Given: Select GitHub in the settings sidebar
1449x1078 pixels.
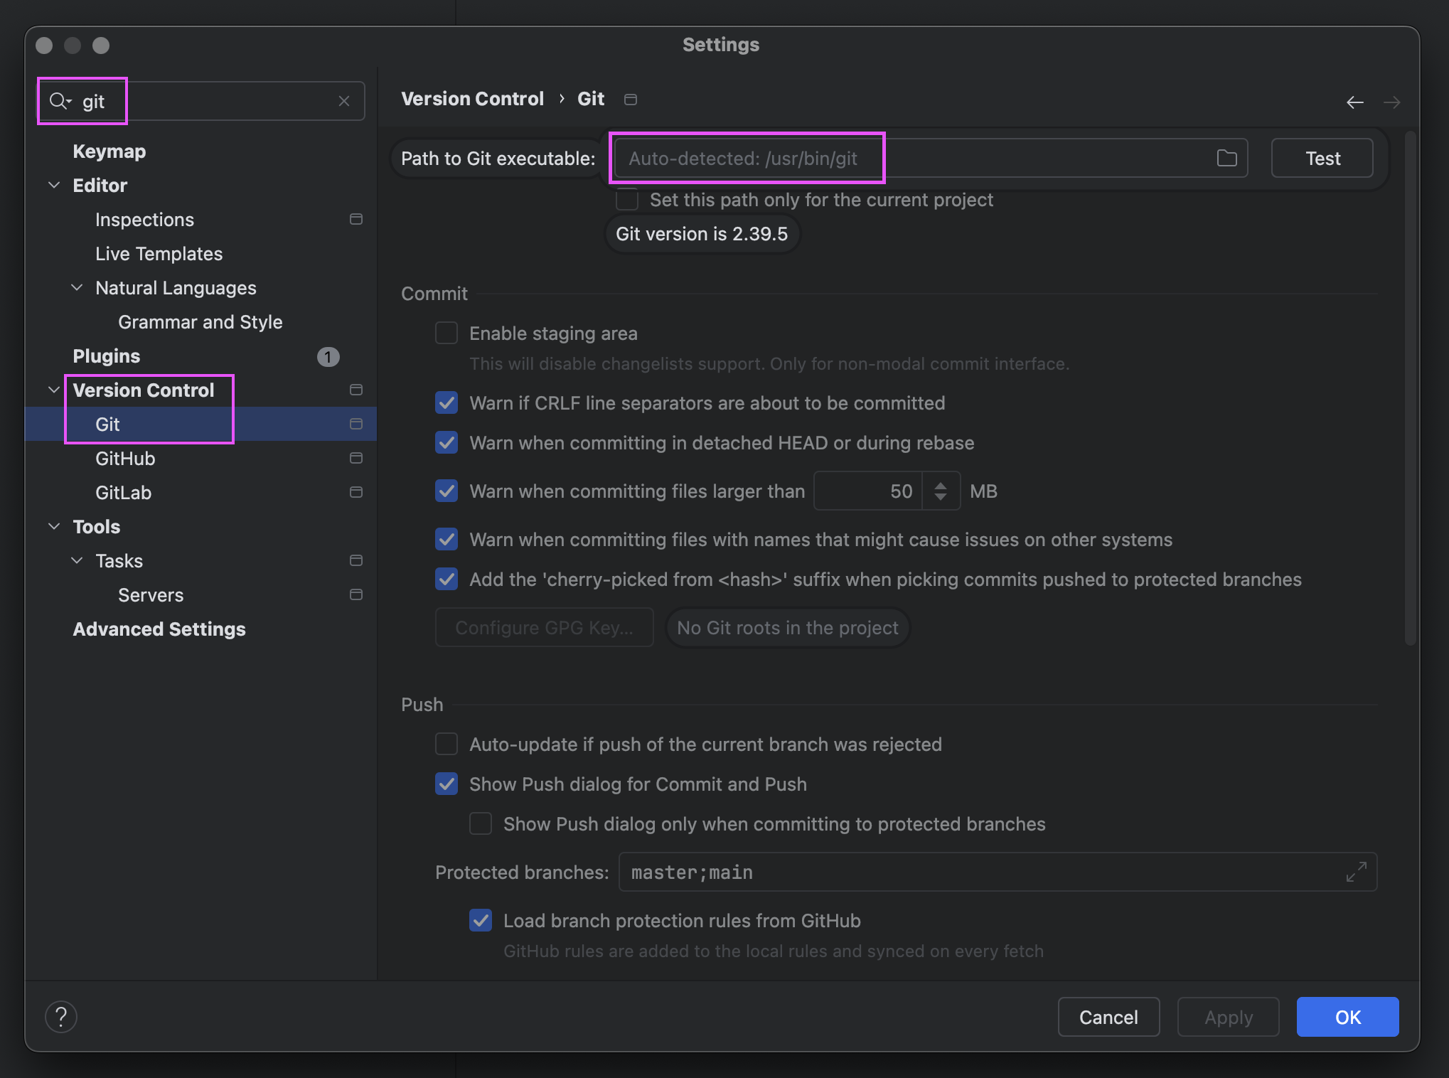Looking at the screenshot, I should [125, 459].
